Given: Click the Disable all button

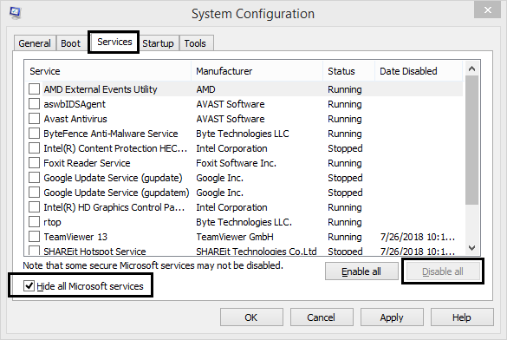Looking at the screenshot, I should (x=443, y=271).
